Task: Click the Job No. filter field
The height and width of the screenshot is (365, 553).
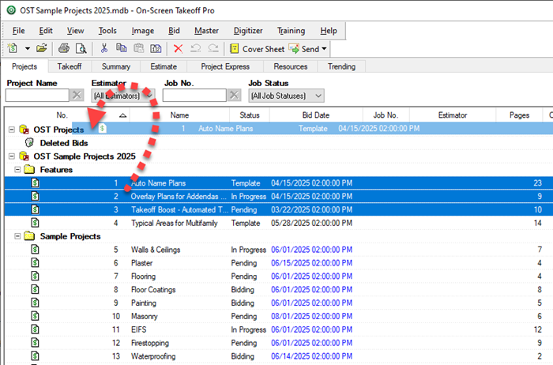Action: point(194,96)
